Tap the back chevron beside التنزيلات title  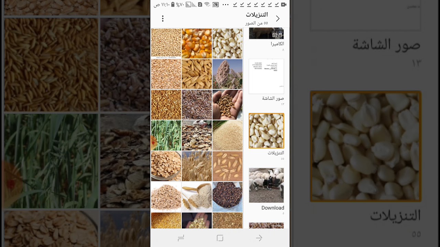[278, 19]
